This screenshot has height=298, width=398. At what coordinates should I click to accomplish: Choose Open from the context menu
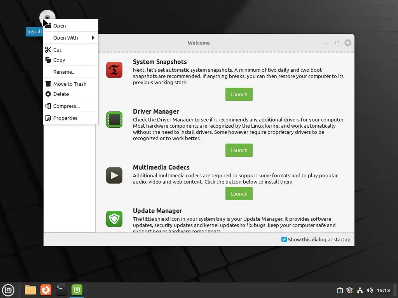pyautogui.click(x=71, y=26)
